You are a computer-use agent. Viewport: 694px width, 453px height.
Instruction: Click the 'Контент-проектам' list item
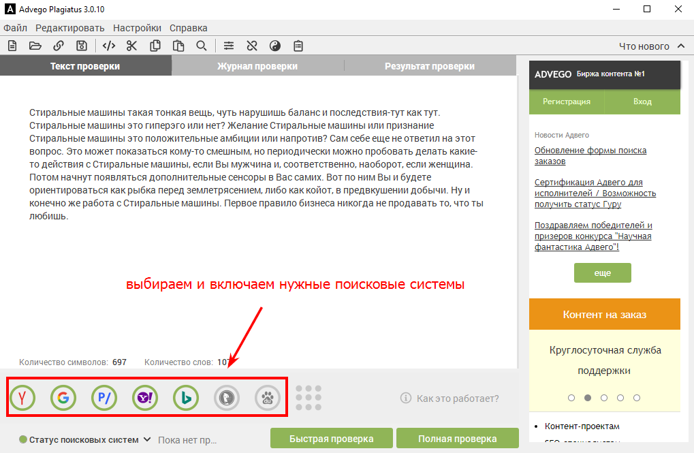click(x=582, y=426)
